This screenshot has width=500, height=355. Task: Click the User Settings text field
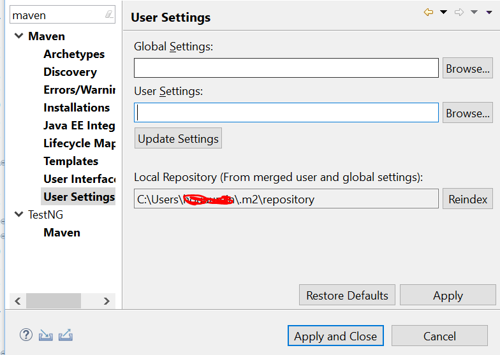pos(286,112)
